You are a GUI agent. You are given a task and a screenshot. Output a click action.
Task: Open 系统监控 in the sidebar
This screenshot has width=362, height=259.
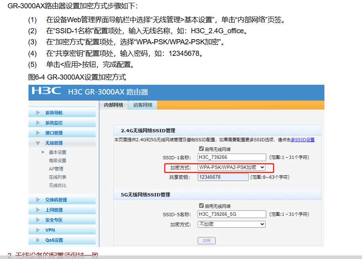point(54,123)
